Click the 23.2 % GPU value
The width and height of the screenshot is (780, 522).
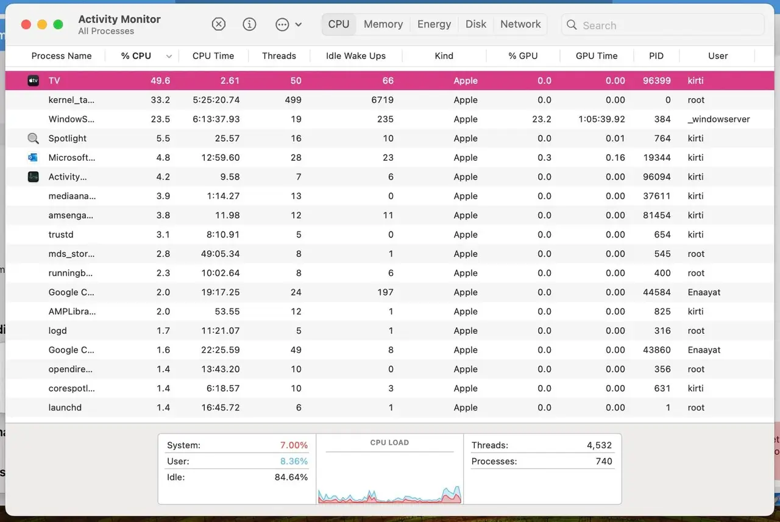tap(542, 119)
